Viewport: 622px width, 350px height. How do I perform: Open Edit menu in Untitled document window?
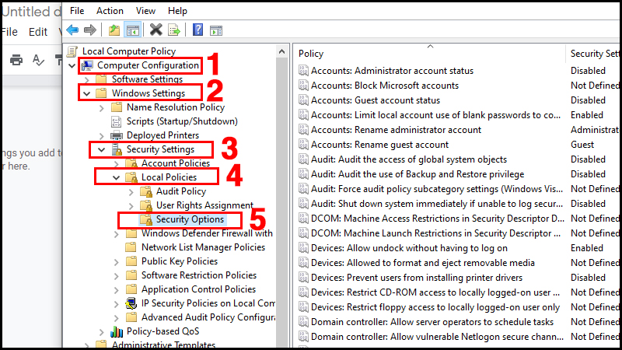pyautogui.click(x=37, y=32)
